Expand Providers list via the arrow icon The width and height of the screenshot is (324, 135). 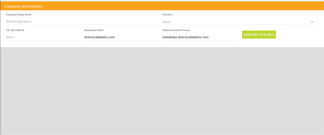[312, 22]
